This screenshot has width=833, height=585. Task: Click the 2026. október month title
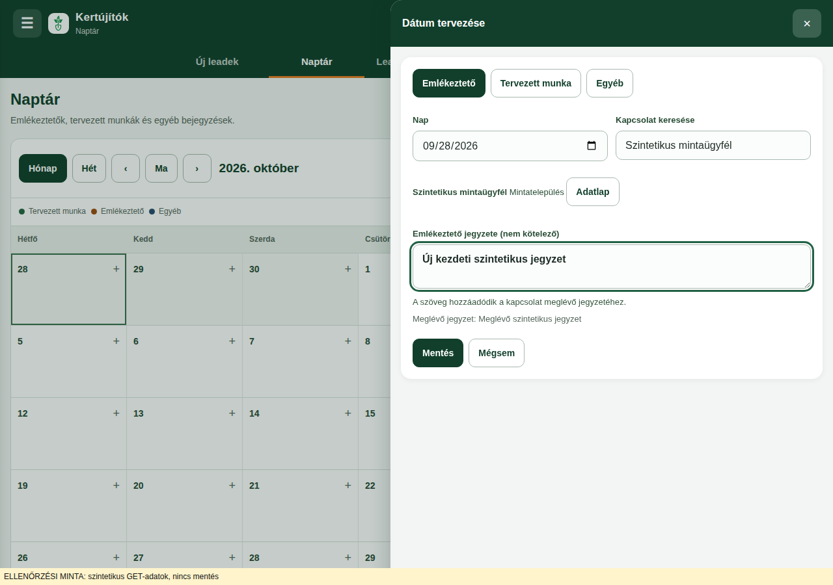point(259,168)
